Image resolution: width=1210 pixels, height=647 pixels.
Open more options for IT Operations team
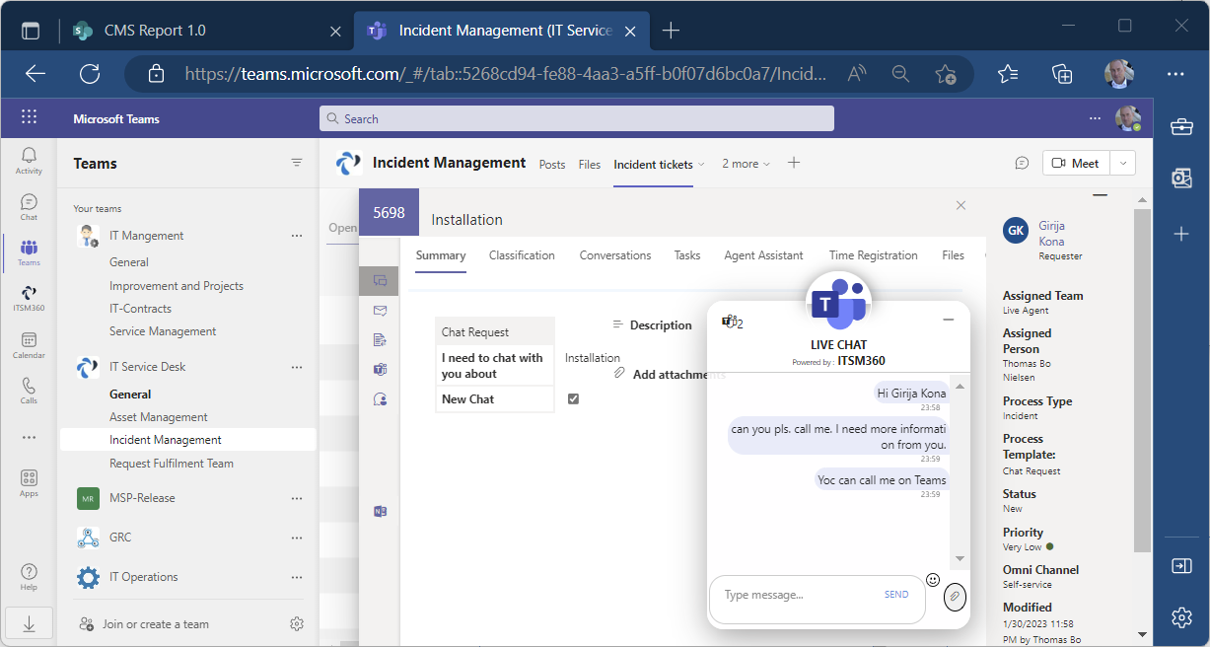point(297,577)
